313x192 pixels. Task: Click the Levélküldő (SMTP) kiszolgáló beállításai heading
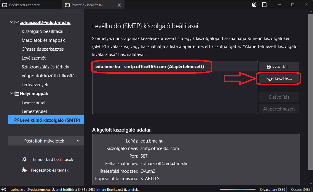coord(145,26)
